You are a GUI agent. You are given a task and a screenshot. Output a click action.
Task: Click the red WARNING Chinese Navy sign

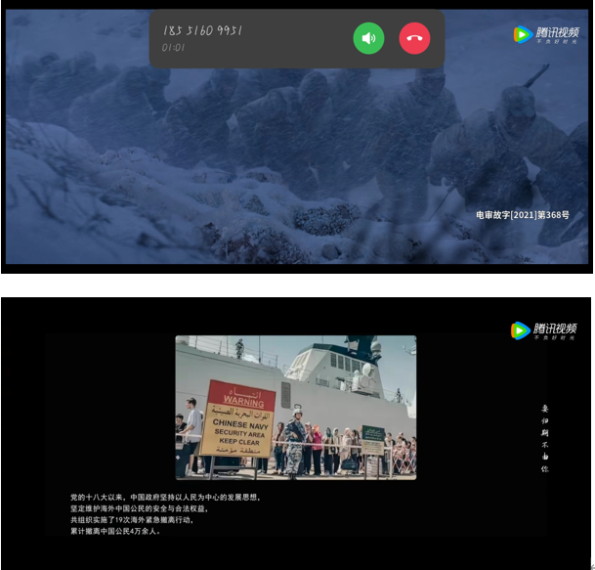click(x=237, y=418)
